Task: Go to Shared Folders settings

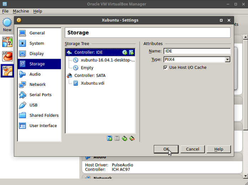Action: click(39, 115)
